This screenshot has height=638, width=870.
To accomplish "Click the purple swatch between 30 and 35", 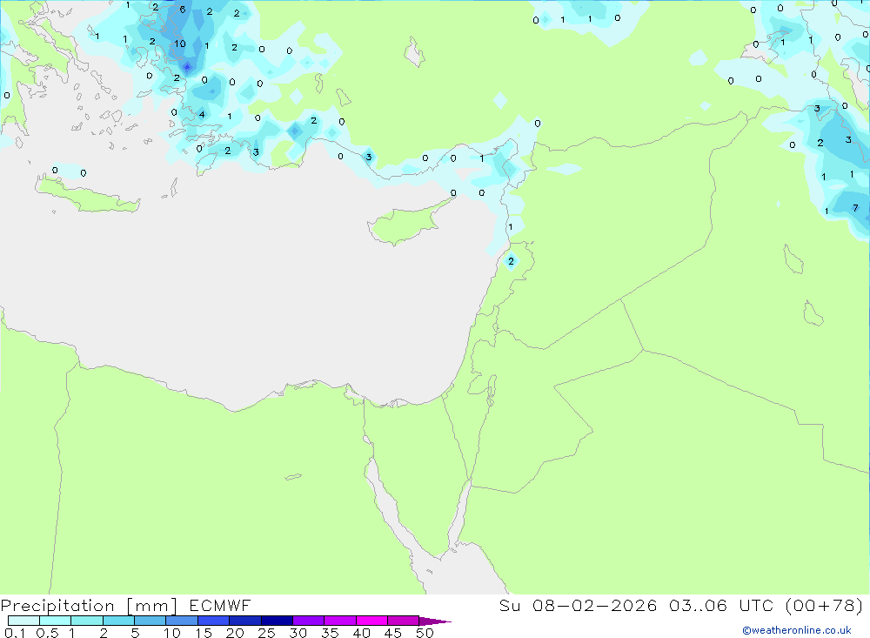I will point(308,621).
